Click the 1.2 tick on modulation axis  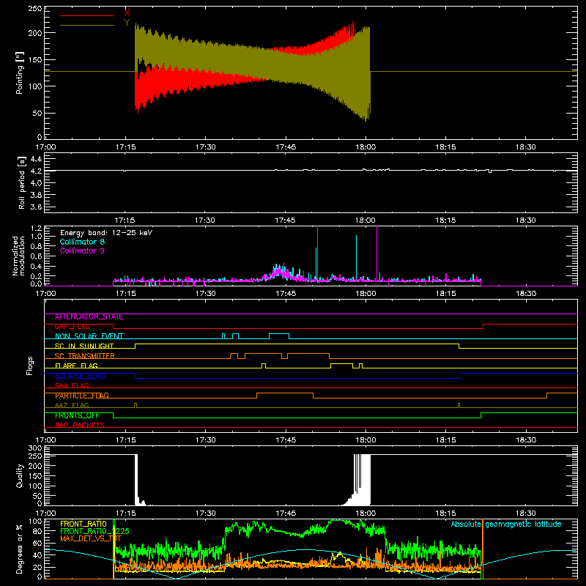click(x=36, y=228)
